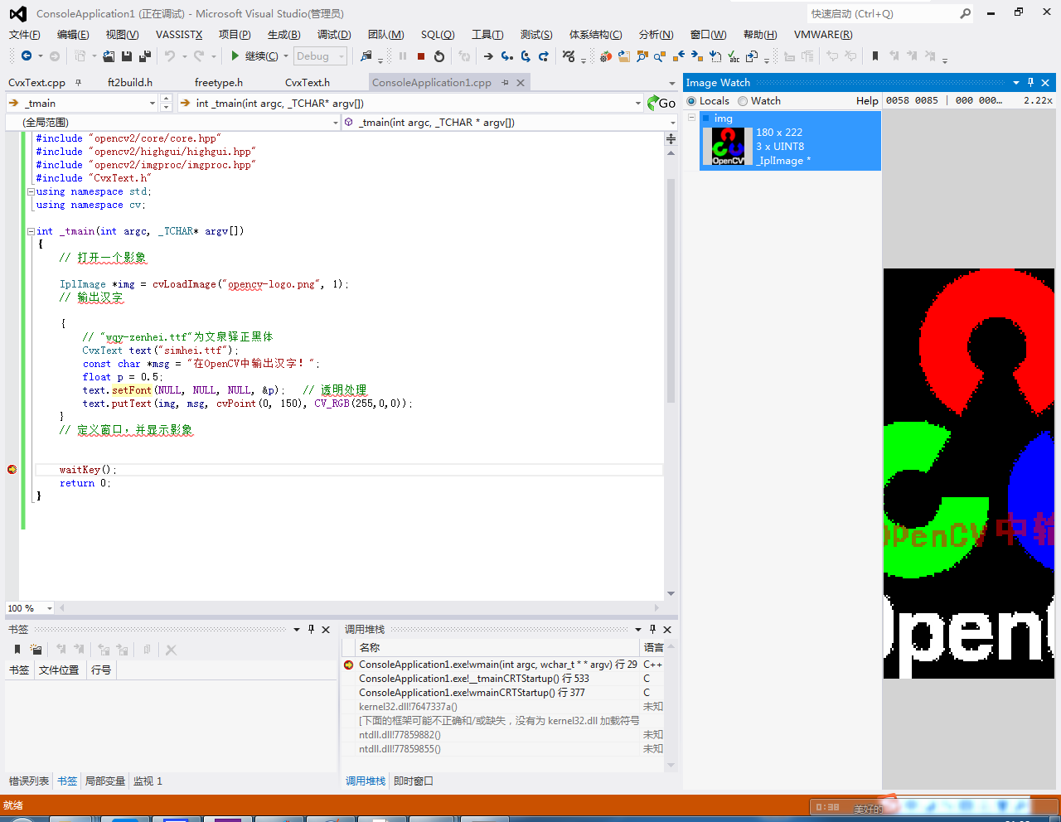This screenshot has width=1061, height=822.
Task: Click the 名称 column header in call stack
Action: (497, 647)
